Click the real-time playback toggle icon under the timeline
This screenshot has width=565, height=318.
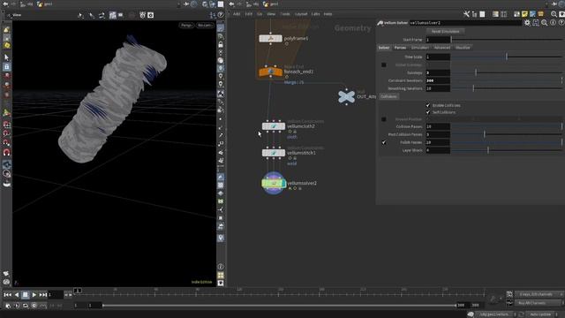point(34,306)
